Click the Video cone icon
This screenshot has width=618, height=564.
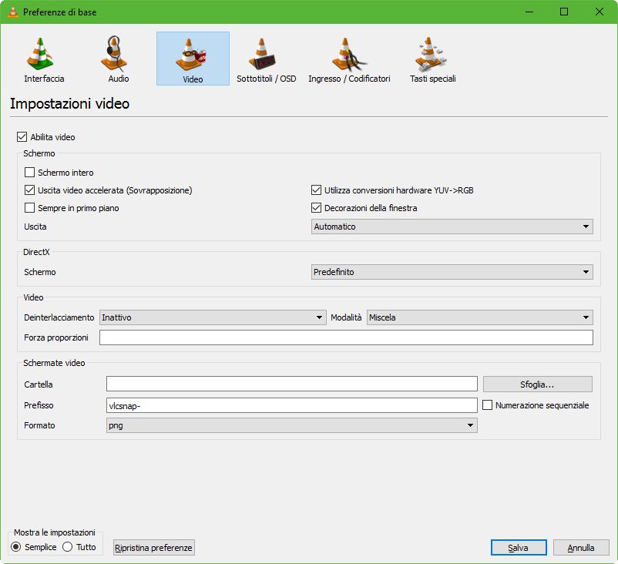coord(193,55)
